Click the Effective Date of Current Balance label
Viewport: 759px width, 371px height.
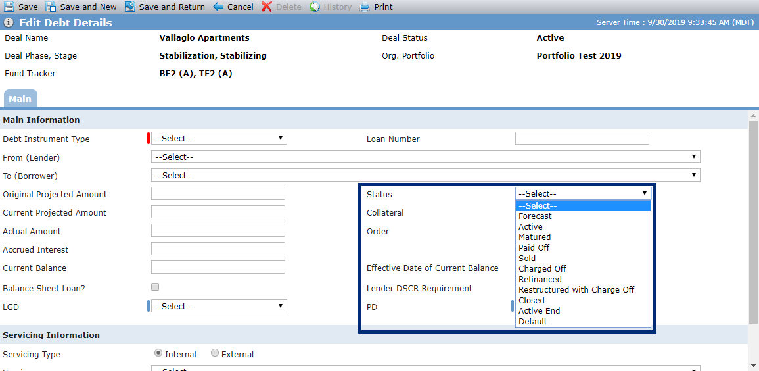[433, 268]
